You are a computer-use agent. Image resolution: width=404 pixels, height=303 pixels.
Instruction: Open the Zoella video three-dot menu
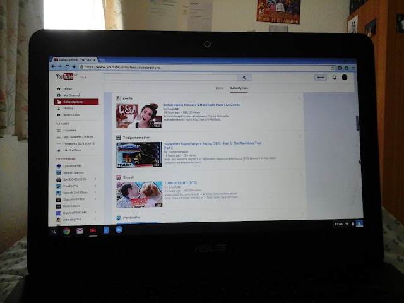coord(299,98)
